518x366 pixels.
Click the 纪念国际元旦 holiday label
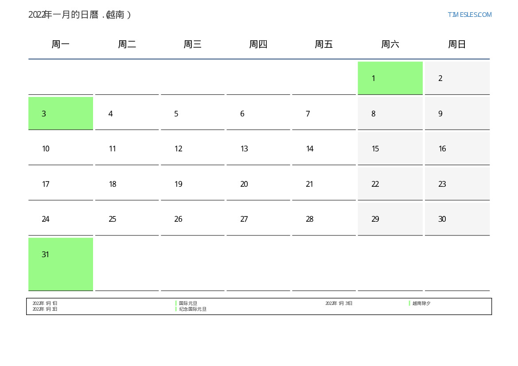tap(193, 309)
